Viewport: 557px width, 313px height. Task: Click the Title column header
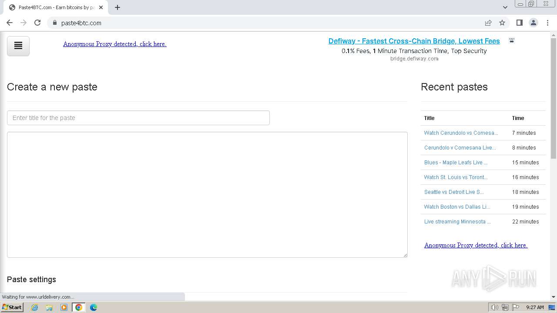point(429,118)
